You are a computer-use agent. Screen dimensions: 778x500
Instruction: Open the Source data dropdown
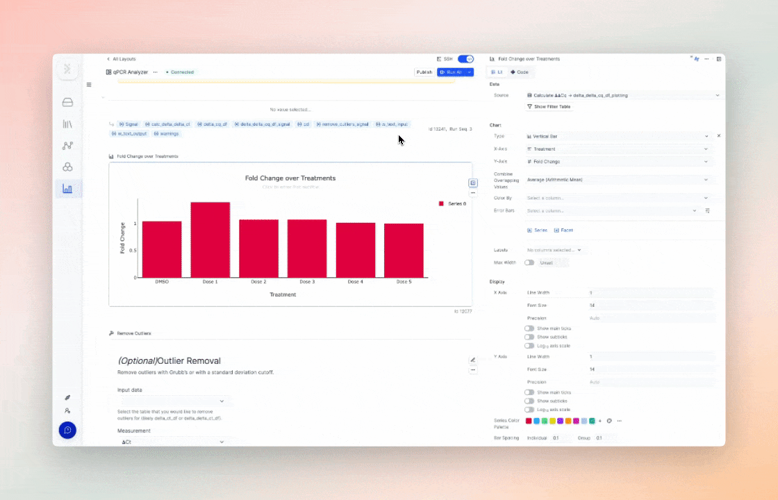623,95
